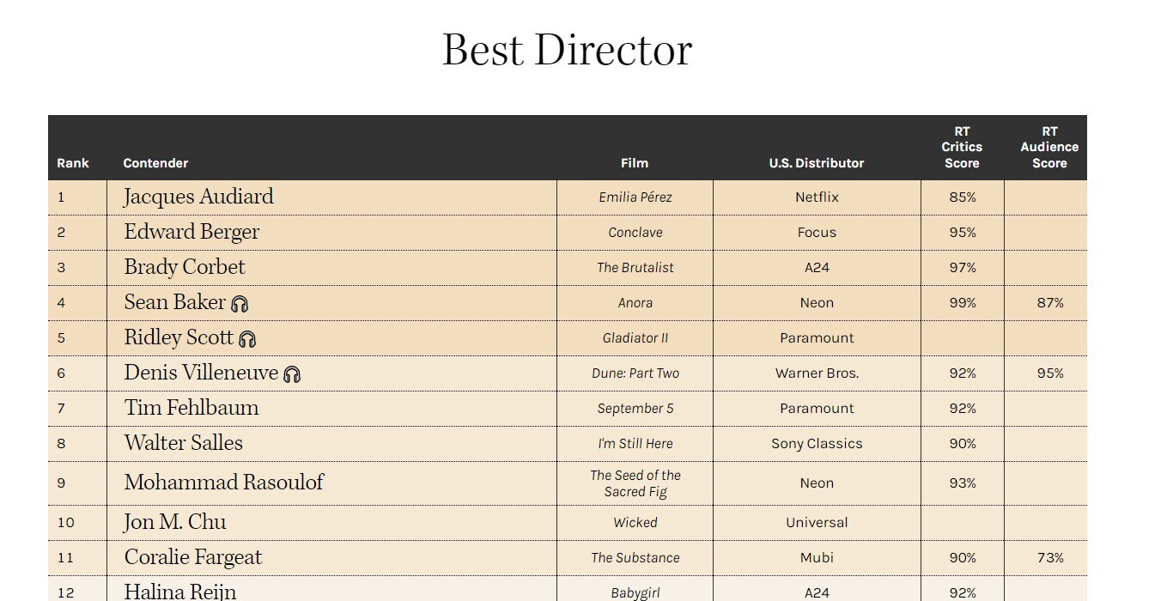The height and width of the screenshot is (601, 1167).
Task: Open Tim Fehlbaum contender entry
Action: point(191,408)
